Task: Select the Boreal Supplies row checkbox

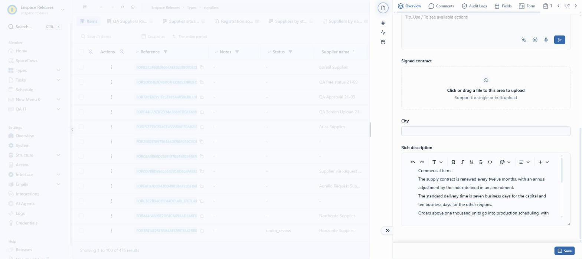Action: pos(81,67)
